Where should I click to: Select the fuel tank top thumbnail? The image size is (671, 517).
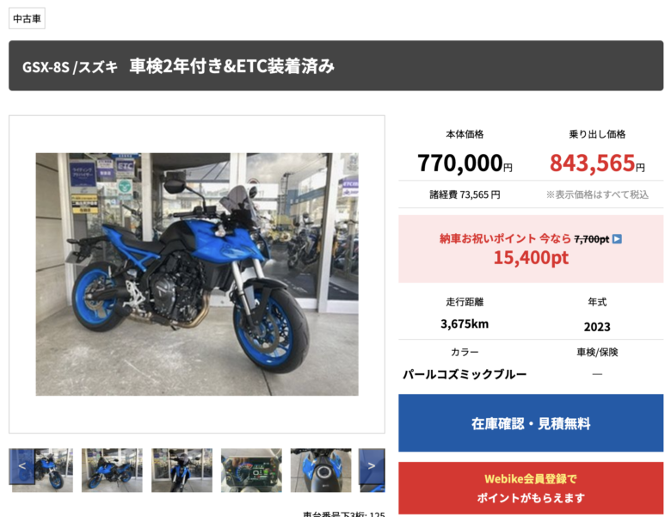tap(321, 470)
